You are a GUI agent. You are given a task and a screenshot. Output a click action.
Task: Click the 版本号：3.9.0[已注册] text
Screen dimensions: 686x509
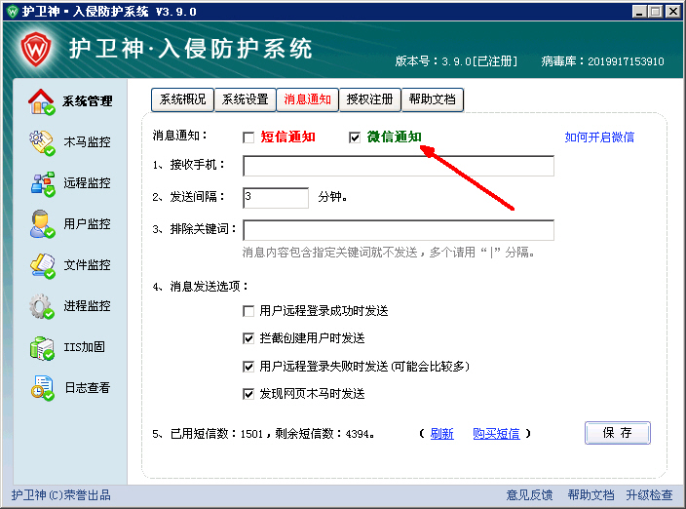point(456,61)
